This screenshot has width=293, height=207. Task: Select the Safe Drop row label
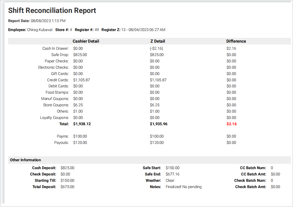pos(60,55)
